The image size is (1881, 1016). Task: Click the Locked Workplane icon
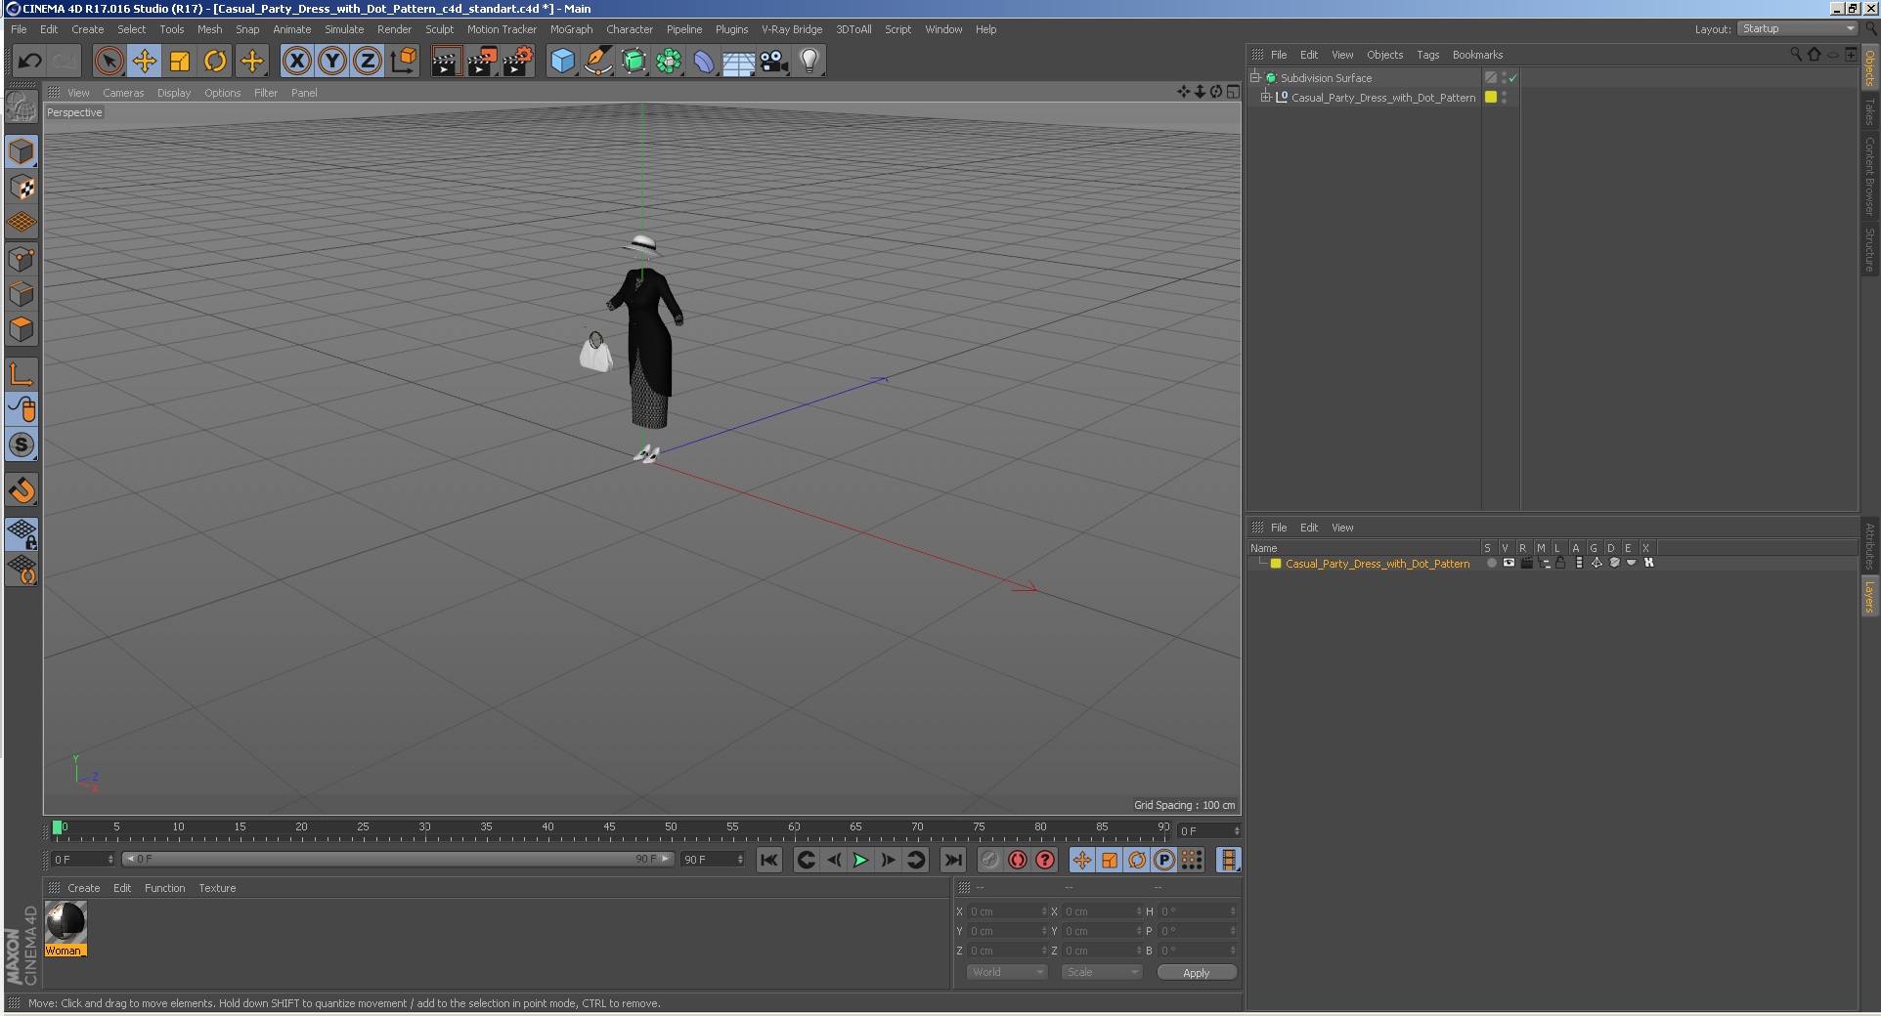point(22,533)
